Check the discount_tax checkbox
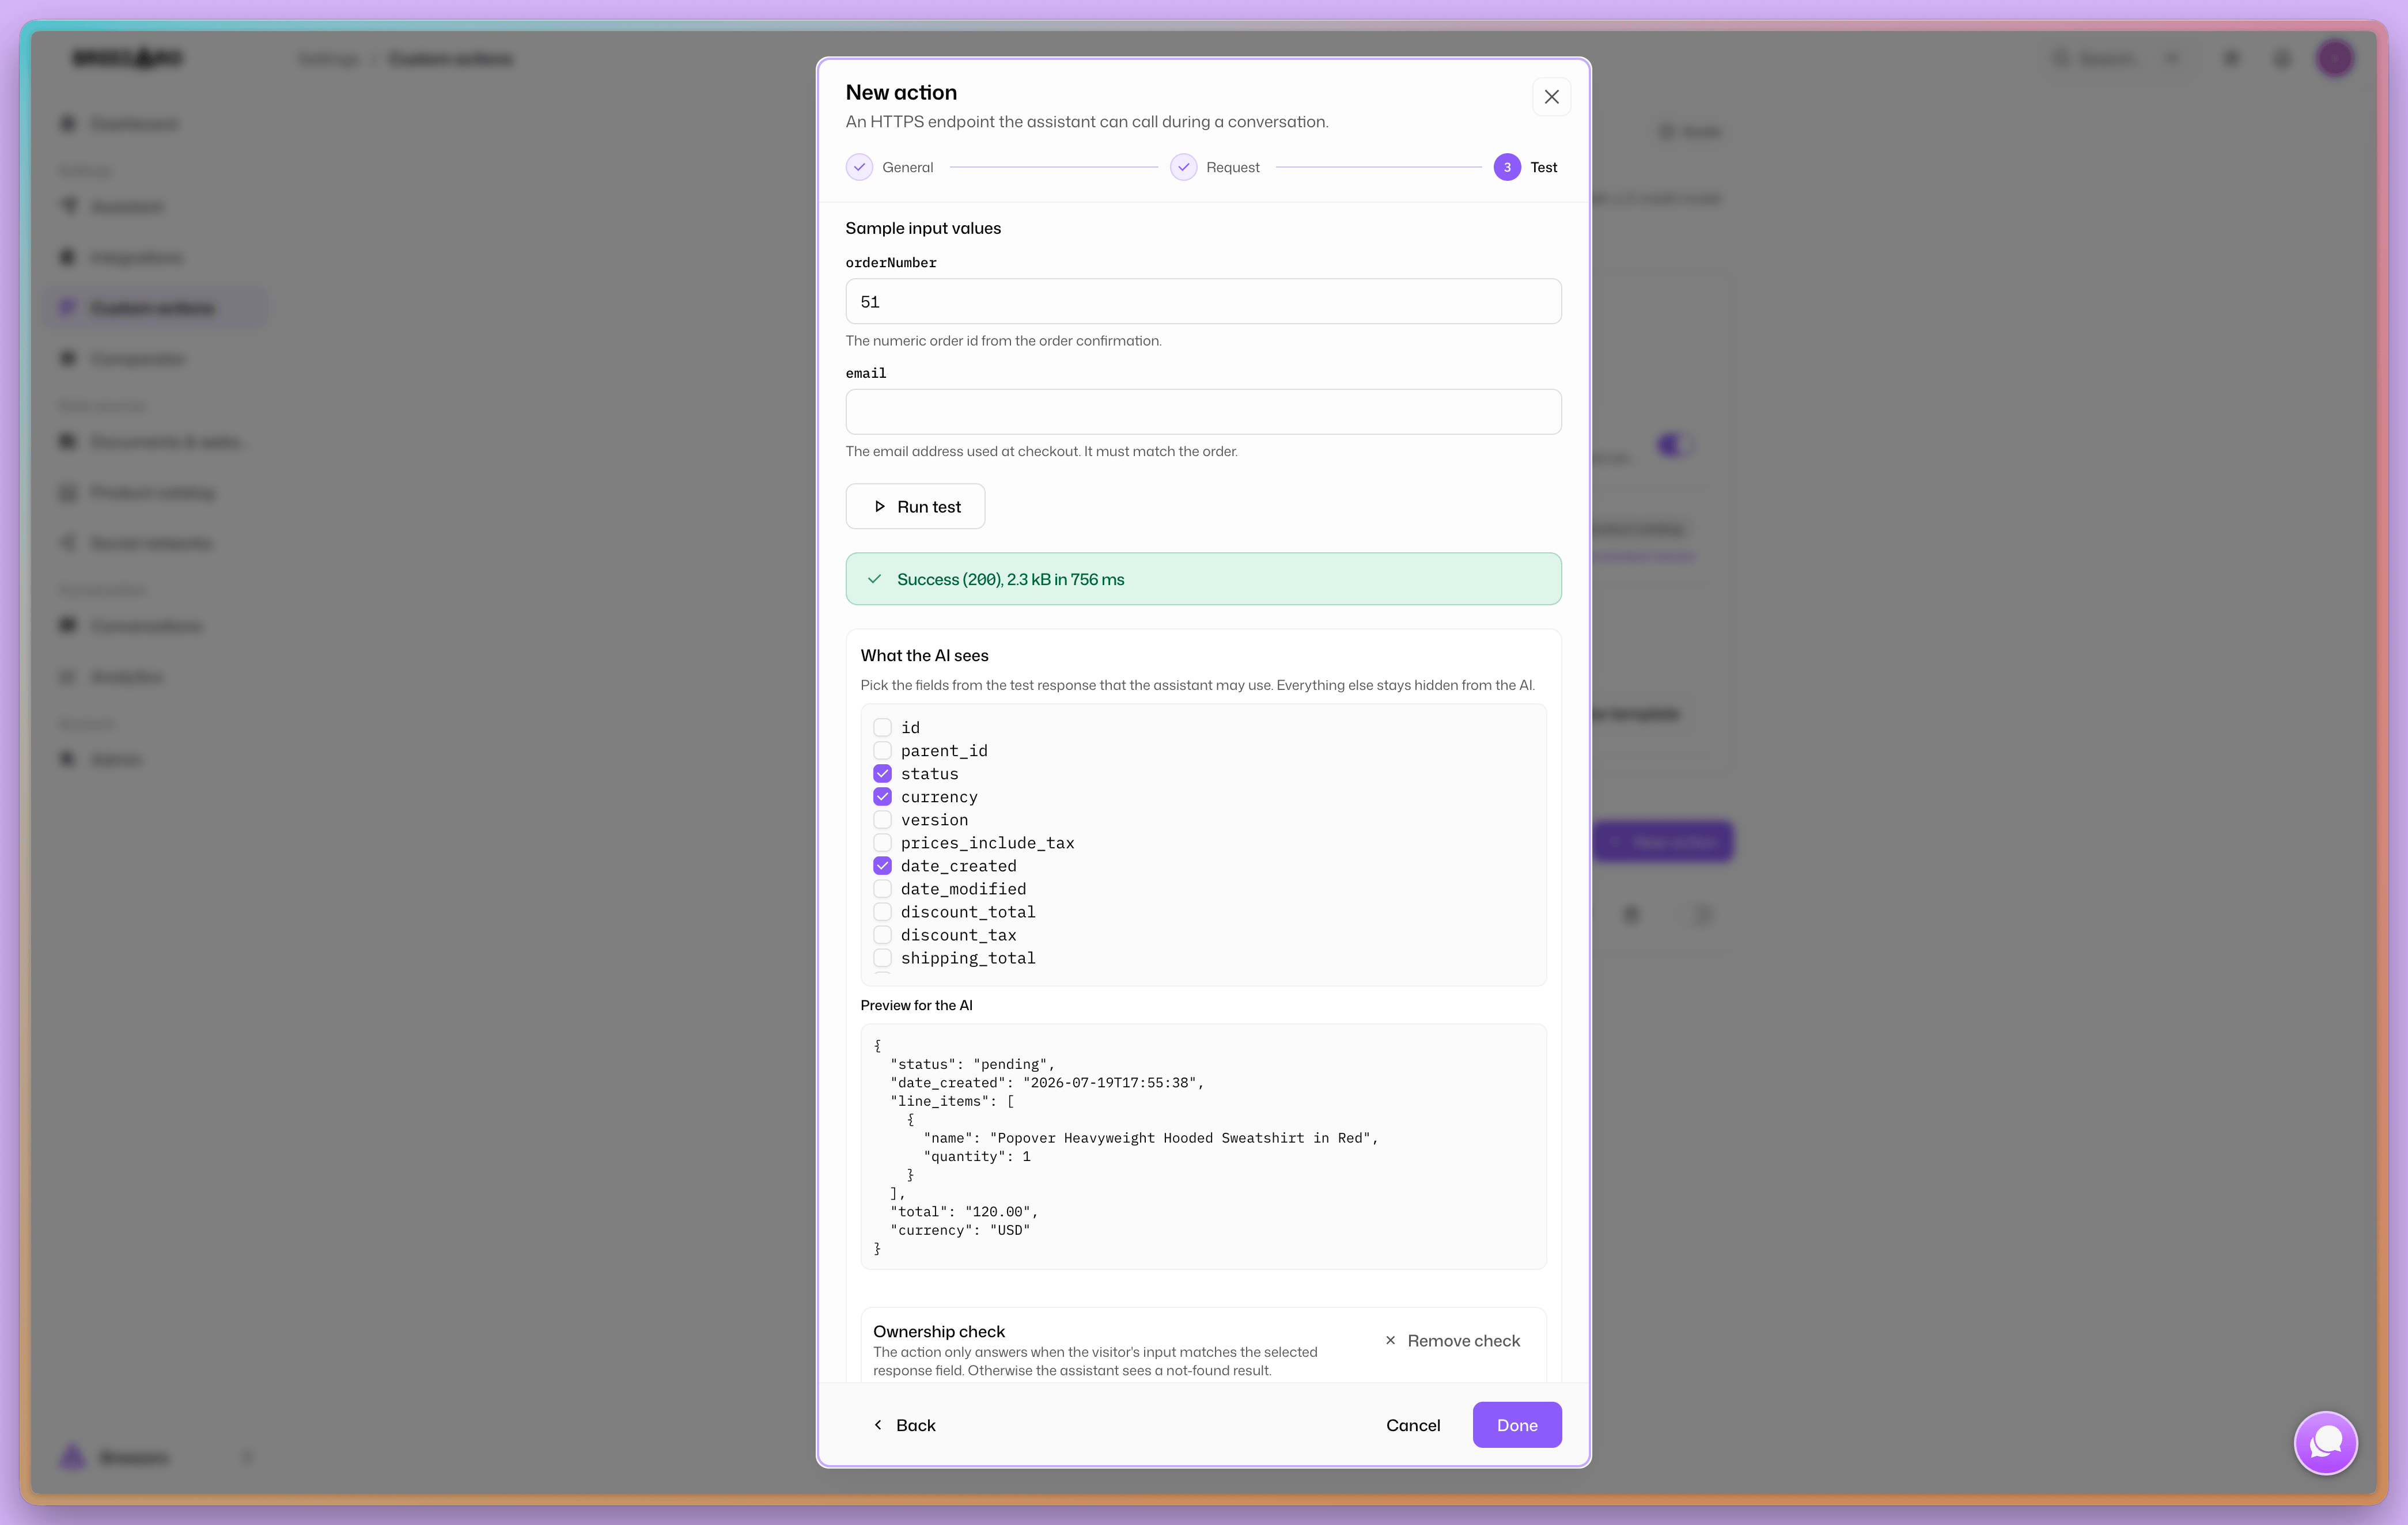Screen dimensions: 2408x1525 [x=882, y=934]
